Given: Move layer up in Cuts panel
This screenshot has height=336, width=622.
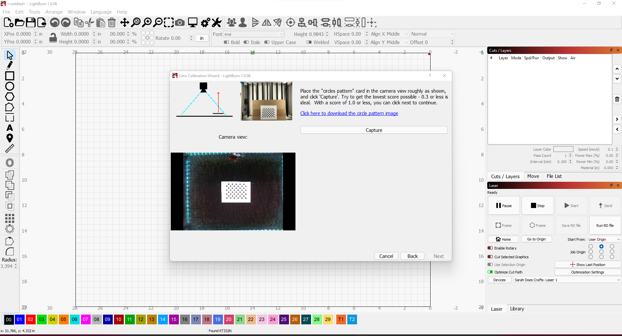Looking at the screenshot, I should pyautogui.click(x=617, y=69).
